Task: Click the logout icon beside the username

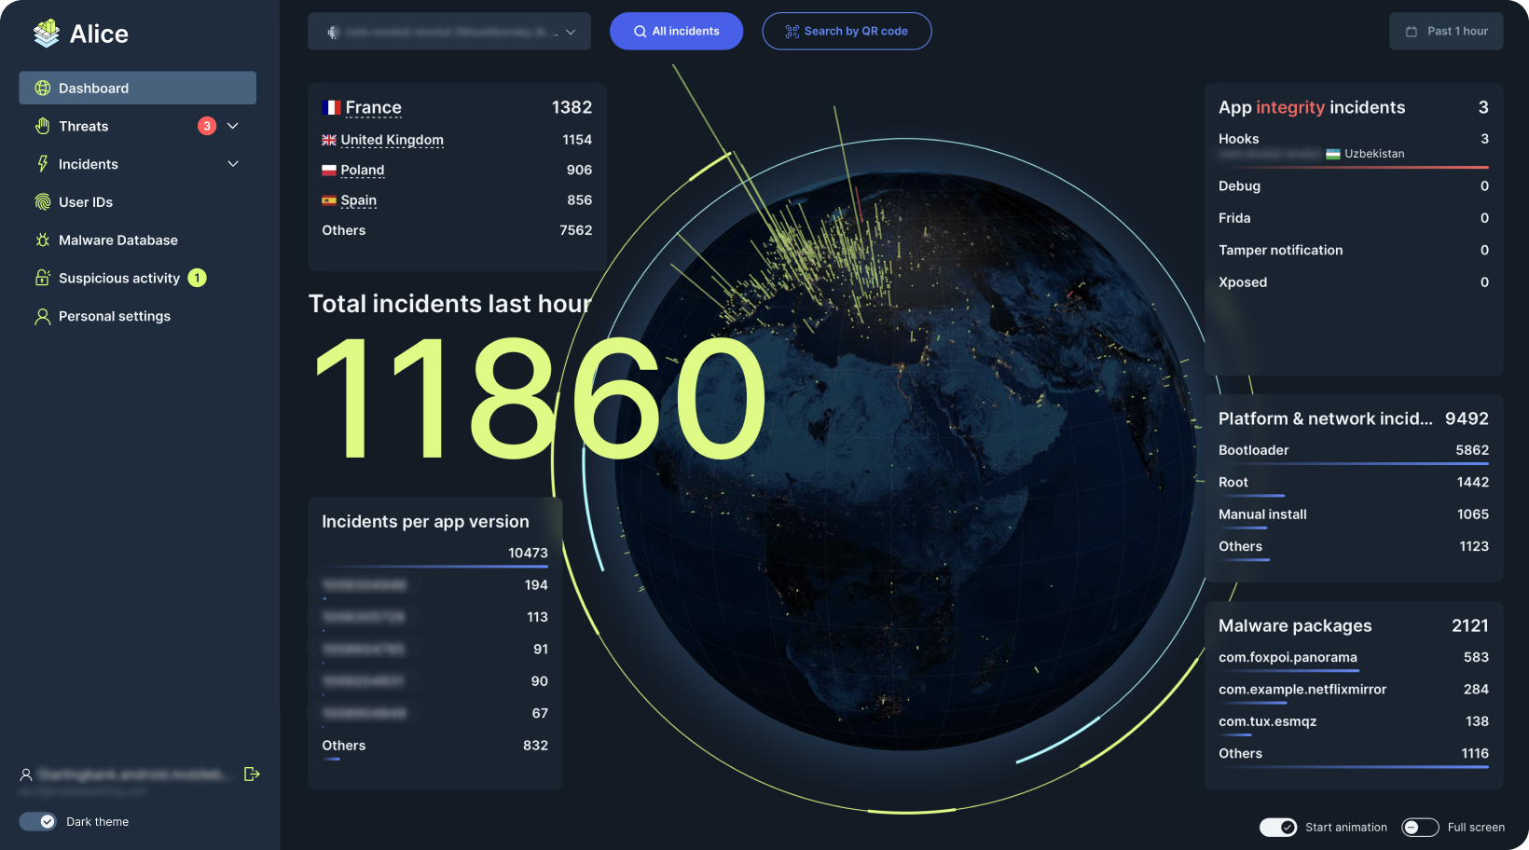Action: (x=252, y=774)
